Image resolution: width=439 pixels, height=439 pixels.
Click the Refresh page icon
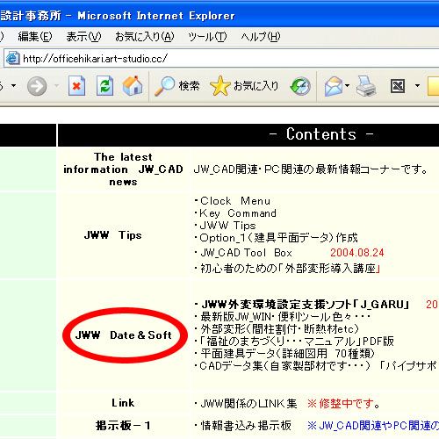(x=104, y=86)
